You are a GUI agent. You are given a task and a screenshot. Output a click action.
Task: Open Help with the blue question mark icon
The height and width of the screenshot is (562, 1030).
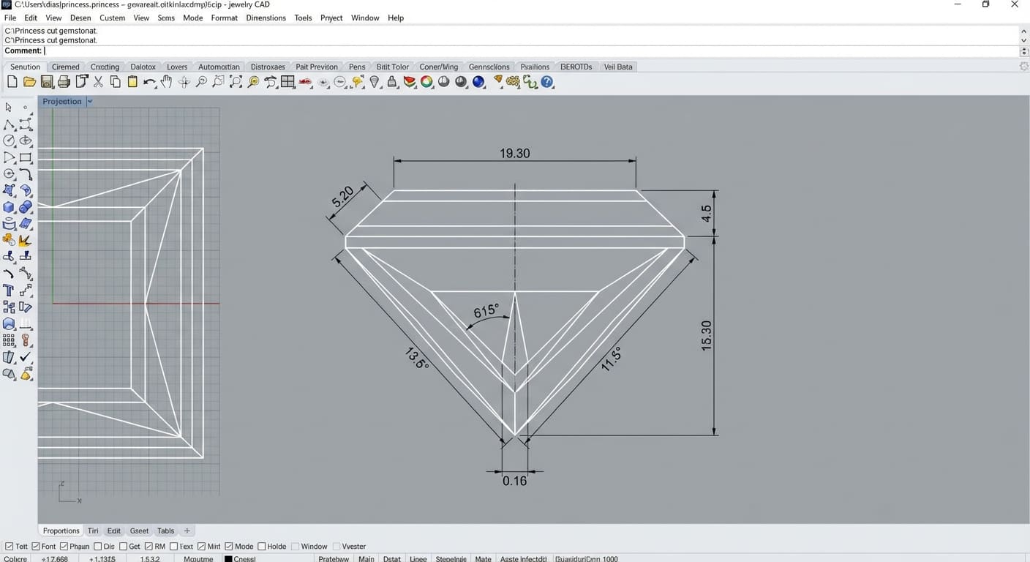[547, 82]
